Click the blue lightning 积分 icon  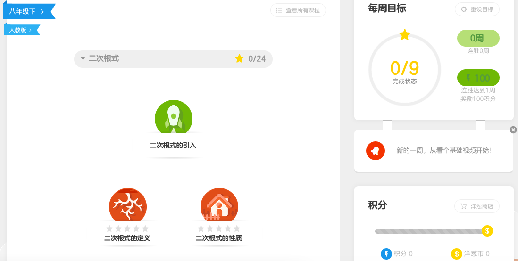(x=386, y=254)
